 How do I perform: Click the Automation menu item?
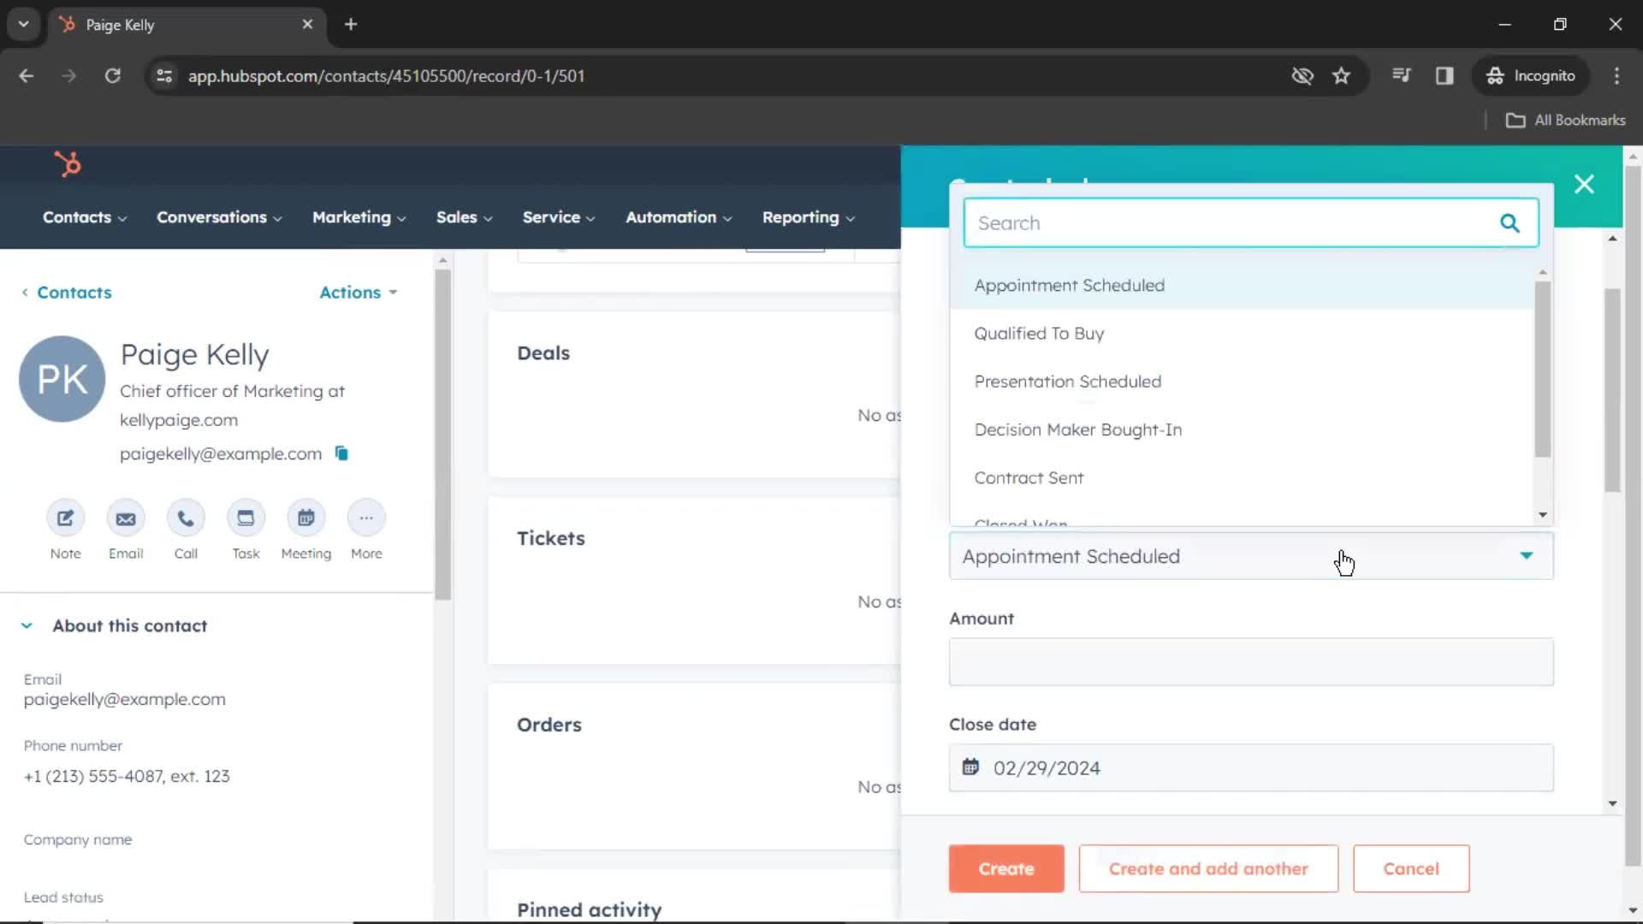pyautogui.click(x=679, y=216)
